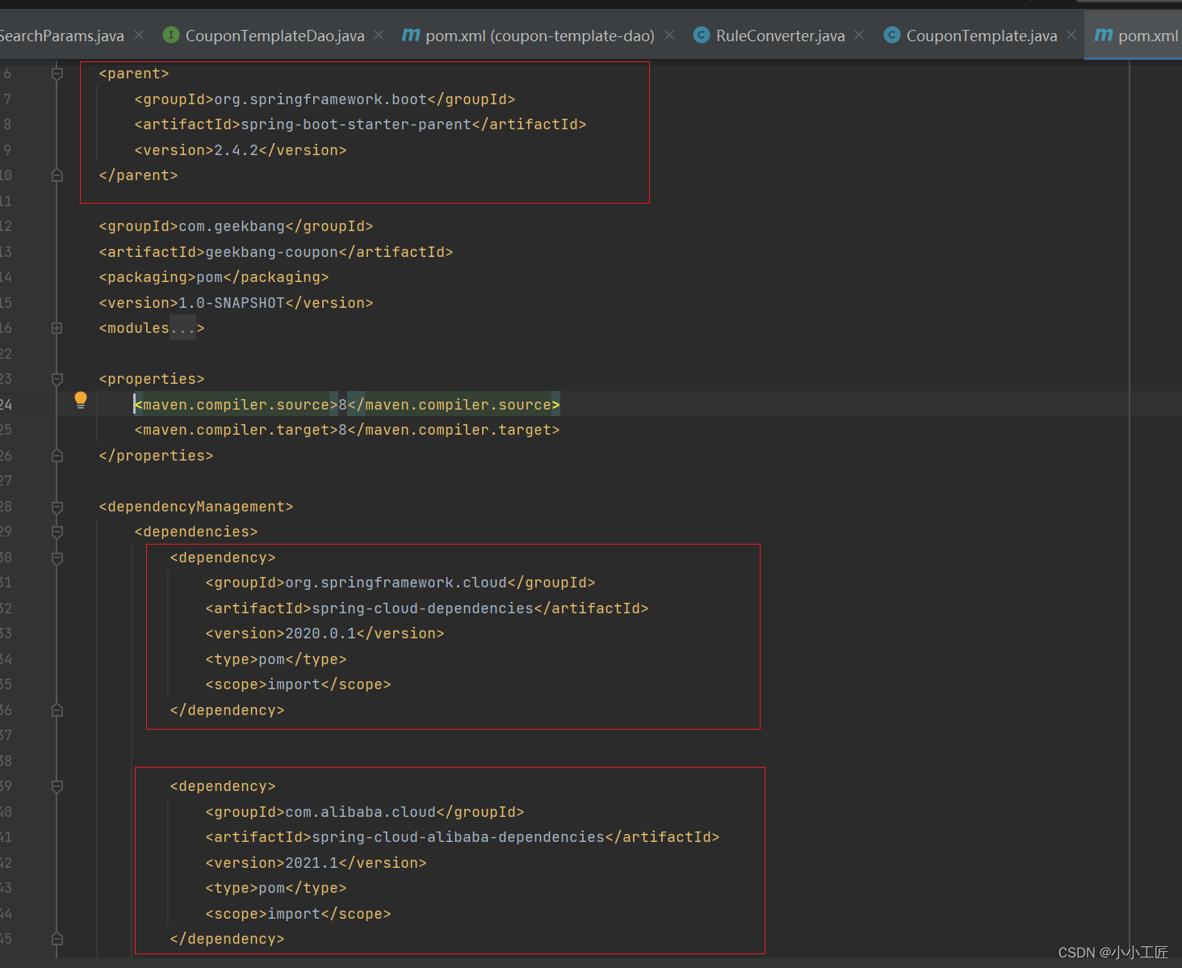Screen dimensions: 1182x968
Task: Click fold end marker of alibaba dependency
Action: [x=57, y=939]
